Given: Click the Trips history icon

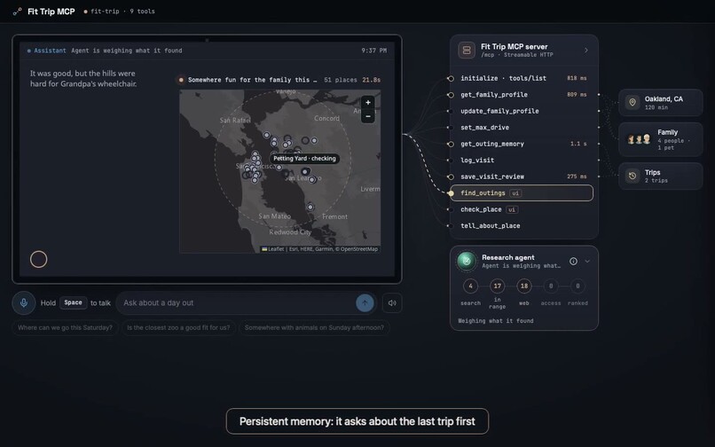Looking at the screenshot, I should [x=632, y=176].
